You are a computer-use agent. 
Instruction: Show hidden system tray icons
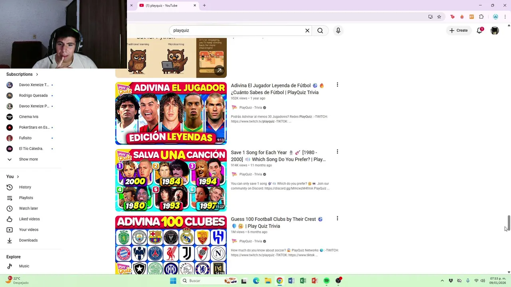442,281
